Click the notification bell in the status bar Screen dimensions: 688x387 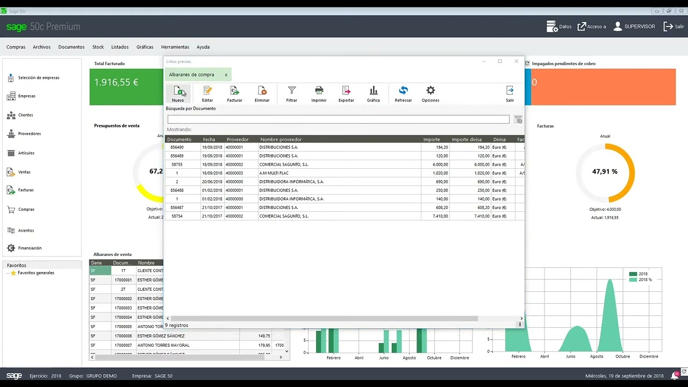674,376
